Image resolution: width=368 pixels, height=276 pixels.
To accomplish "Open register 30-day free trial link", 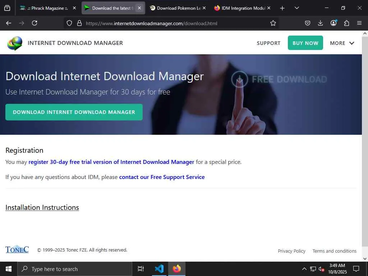I will (111, 162).
